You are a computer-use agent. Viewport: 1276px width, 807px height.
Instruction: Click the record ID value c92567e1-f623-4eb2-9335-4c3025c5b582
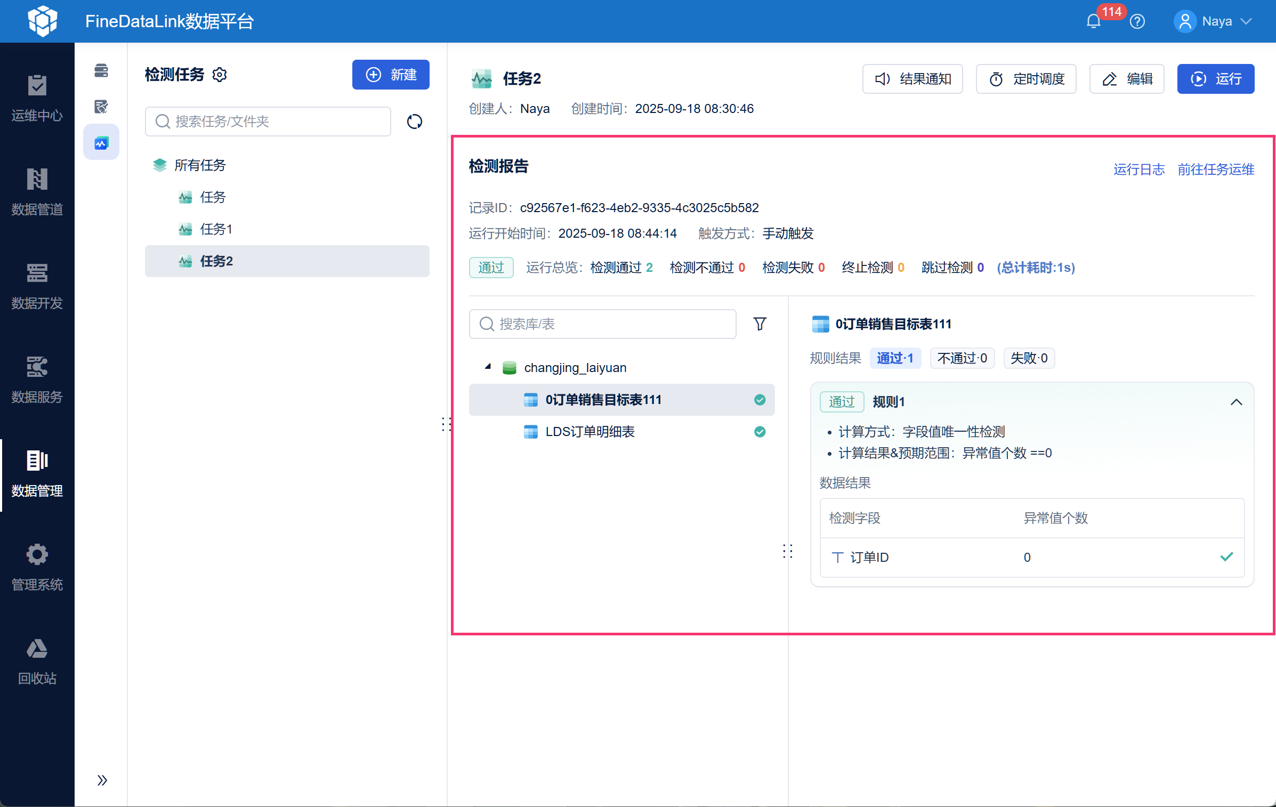[x=640, y=208]
